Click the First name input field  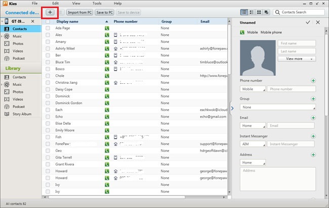(x=297, y=43)
